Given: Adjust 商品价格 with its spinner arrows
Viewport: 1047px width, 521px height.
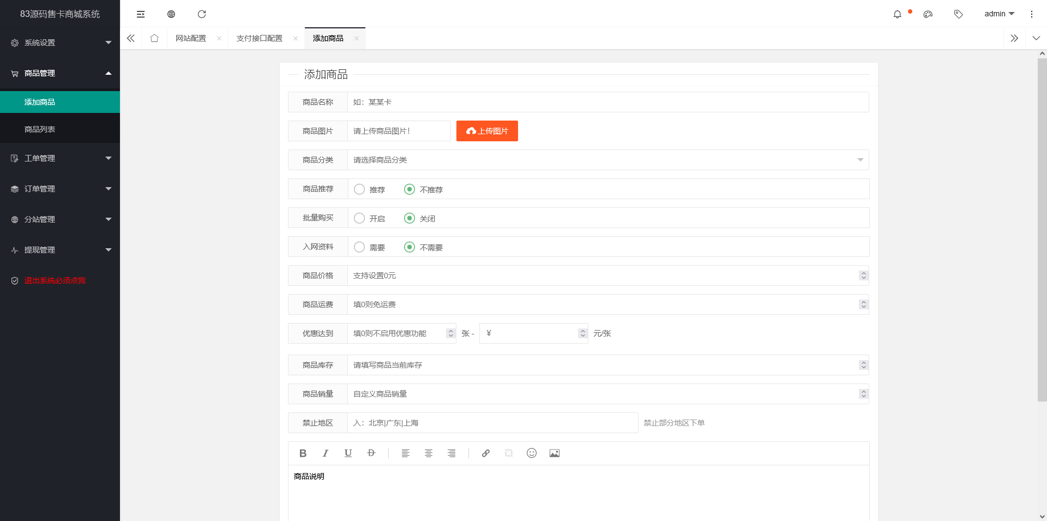Looking at the screenshot, I should click(863, 276).
